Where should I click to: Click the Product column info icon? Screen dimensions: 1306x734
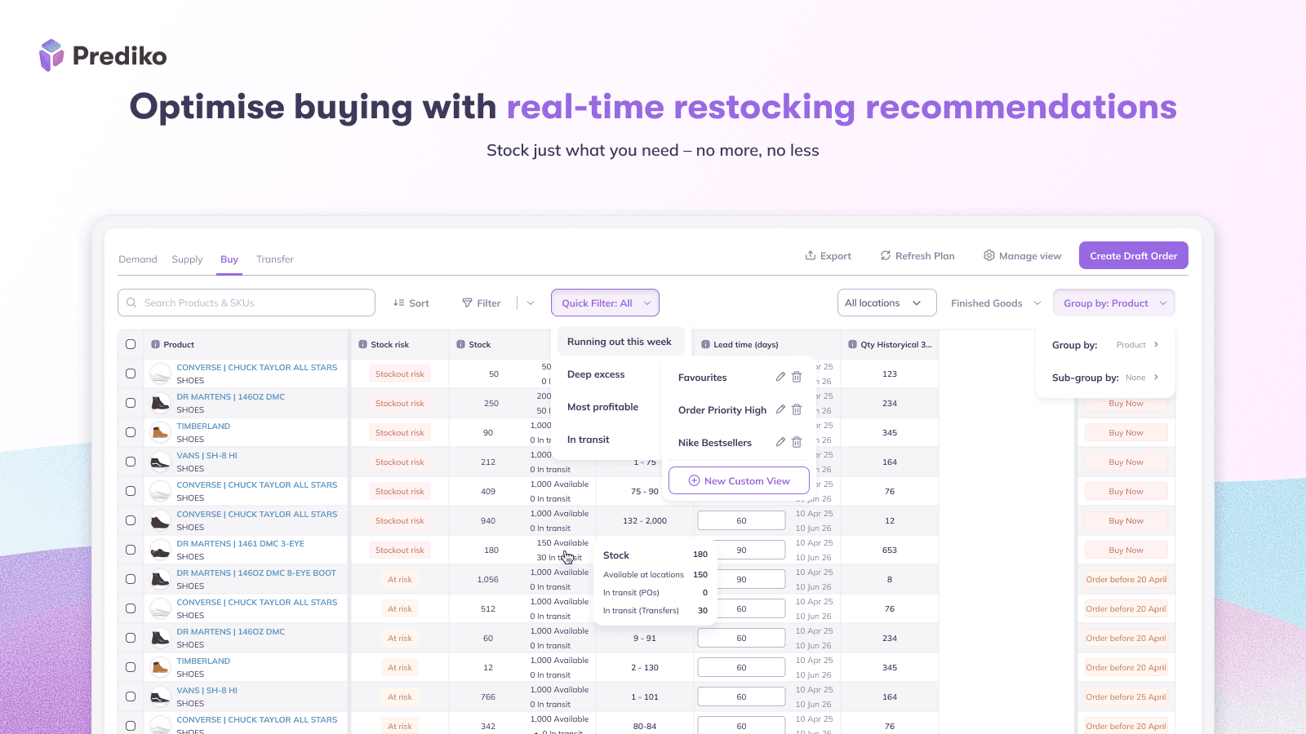(155, 344)
